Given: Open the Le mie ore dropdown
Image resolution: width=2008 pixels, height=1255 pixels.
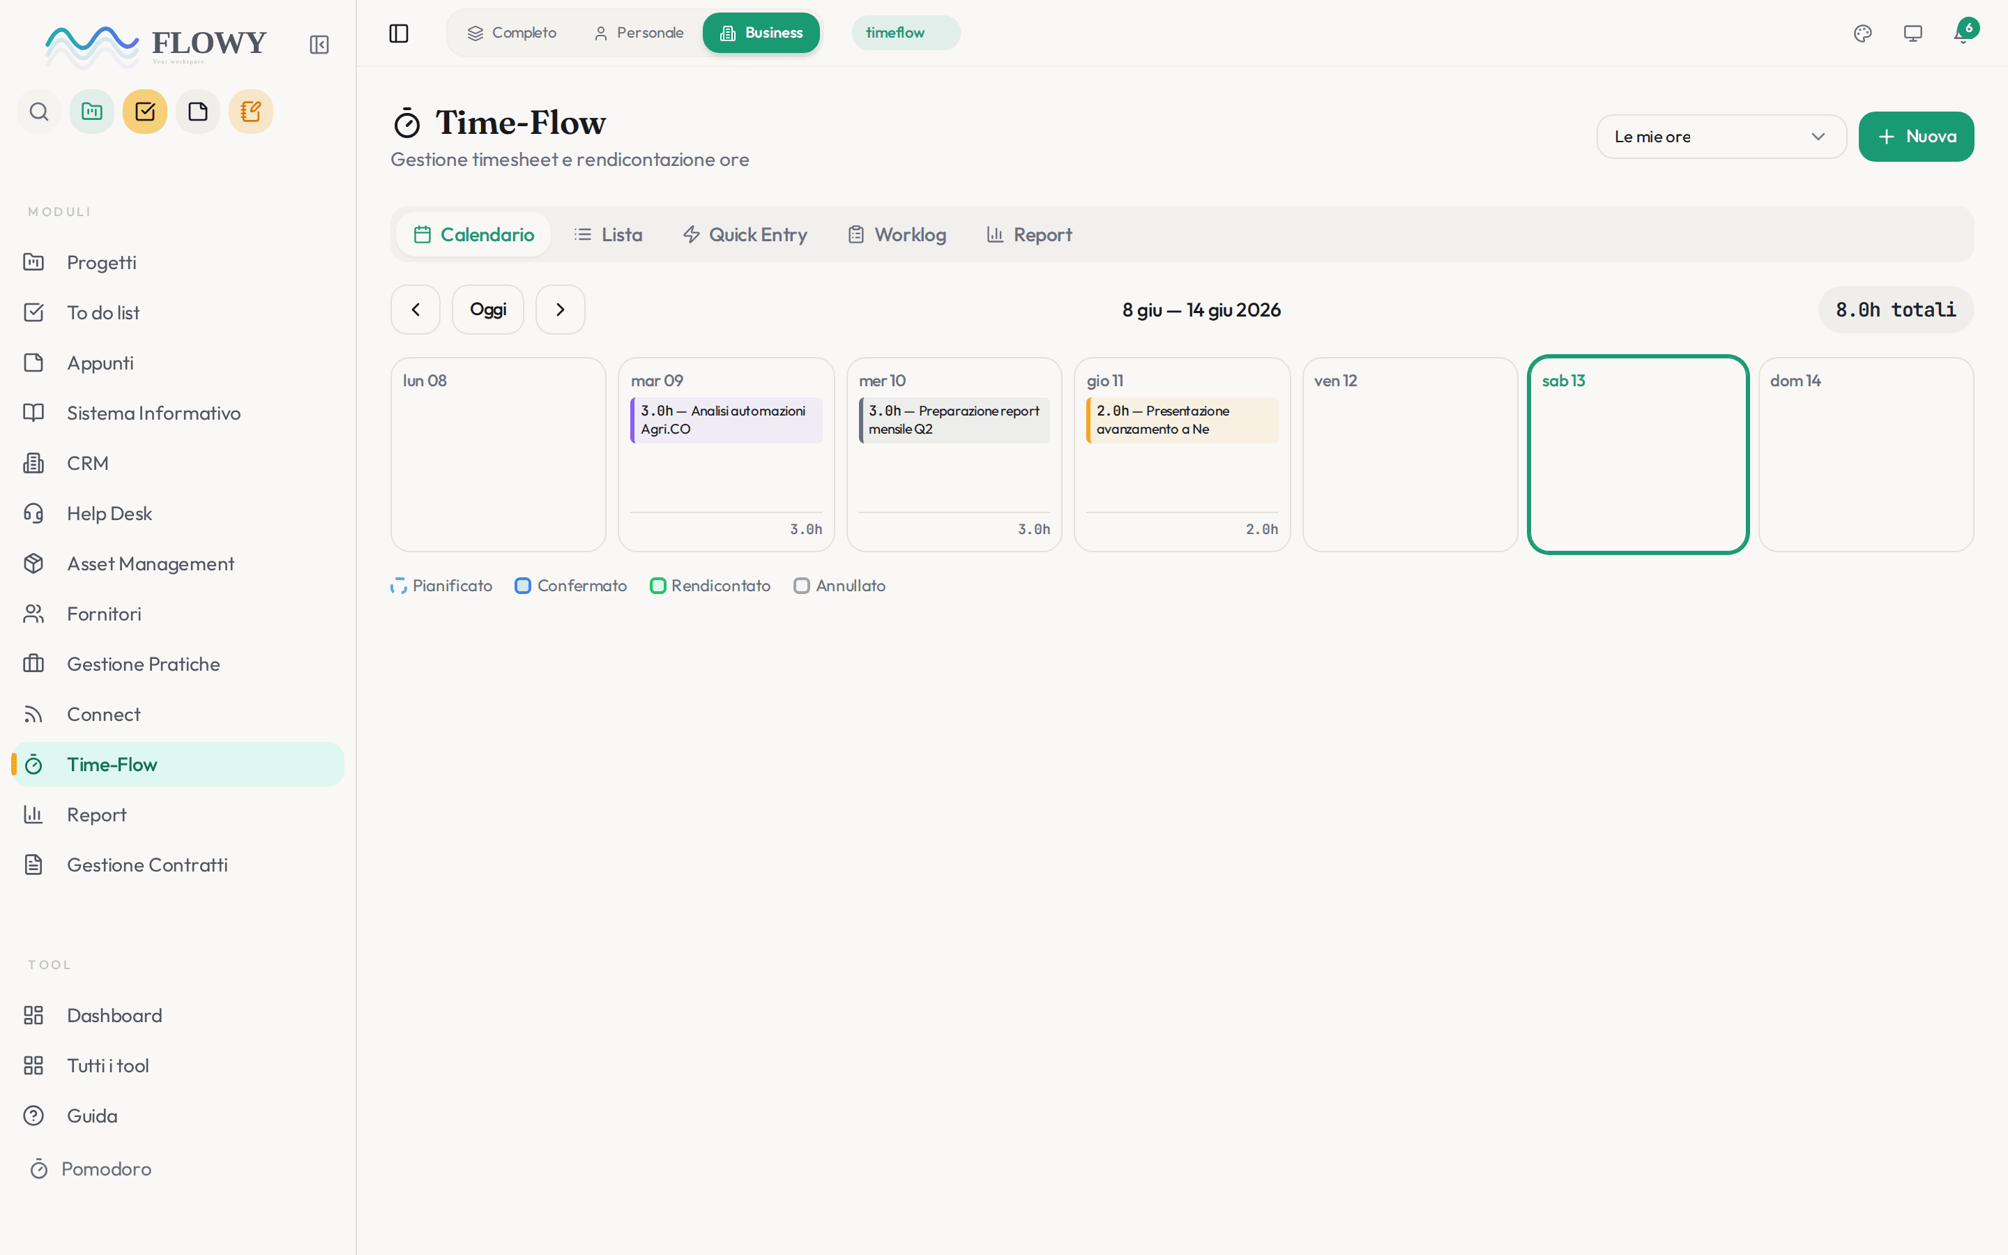Looking at the screenshot, I should [1721, 137].
